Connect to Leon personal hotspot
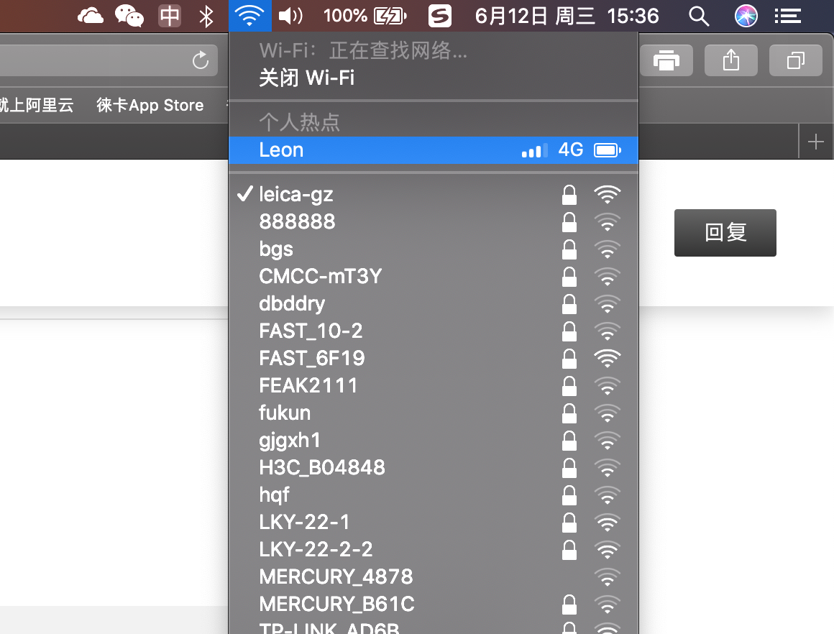This screenshot has width=834, height=634. pos(434,150)
